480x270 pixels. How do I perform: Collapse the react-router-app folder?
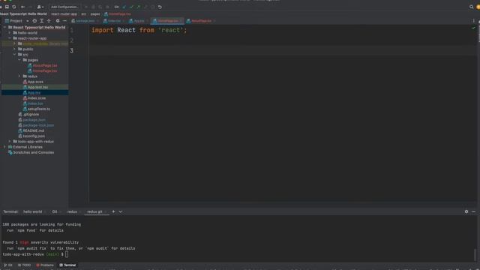10,38
